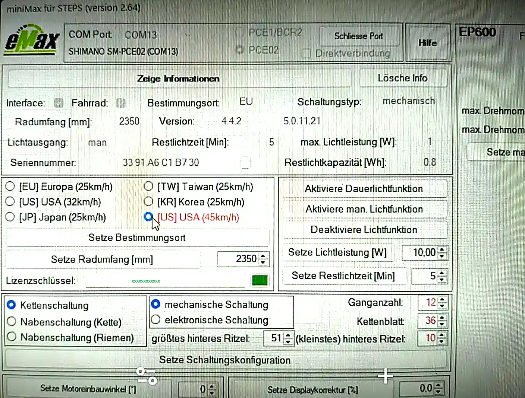Image resolution: width=525 pixels, height=398 pixels.
Task: Select the [EU] Europa (25km/h) option
Action: 10,186
